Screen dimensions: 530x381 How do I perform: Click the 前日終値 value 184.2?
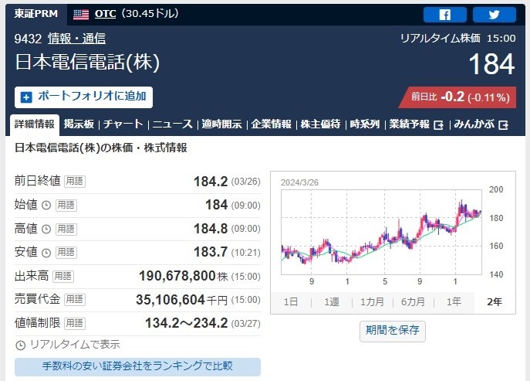(x=211, y=182)
